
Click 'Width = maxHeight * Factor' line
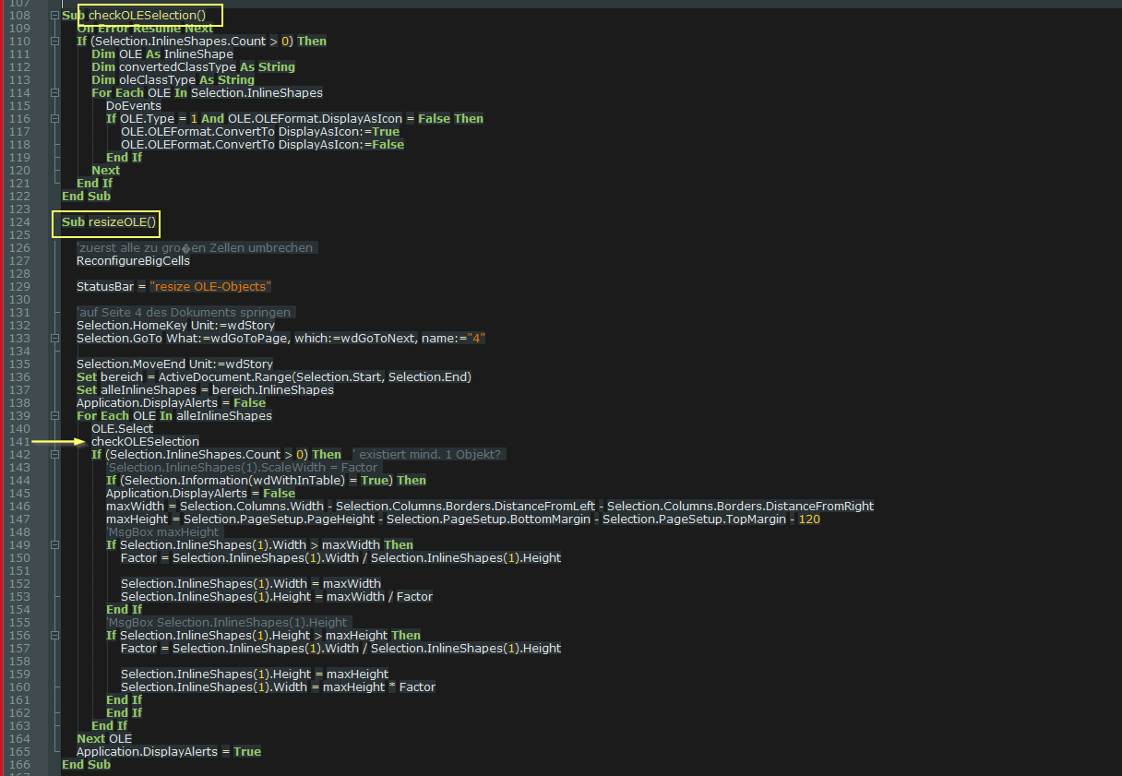click(278, 687)
